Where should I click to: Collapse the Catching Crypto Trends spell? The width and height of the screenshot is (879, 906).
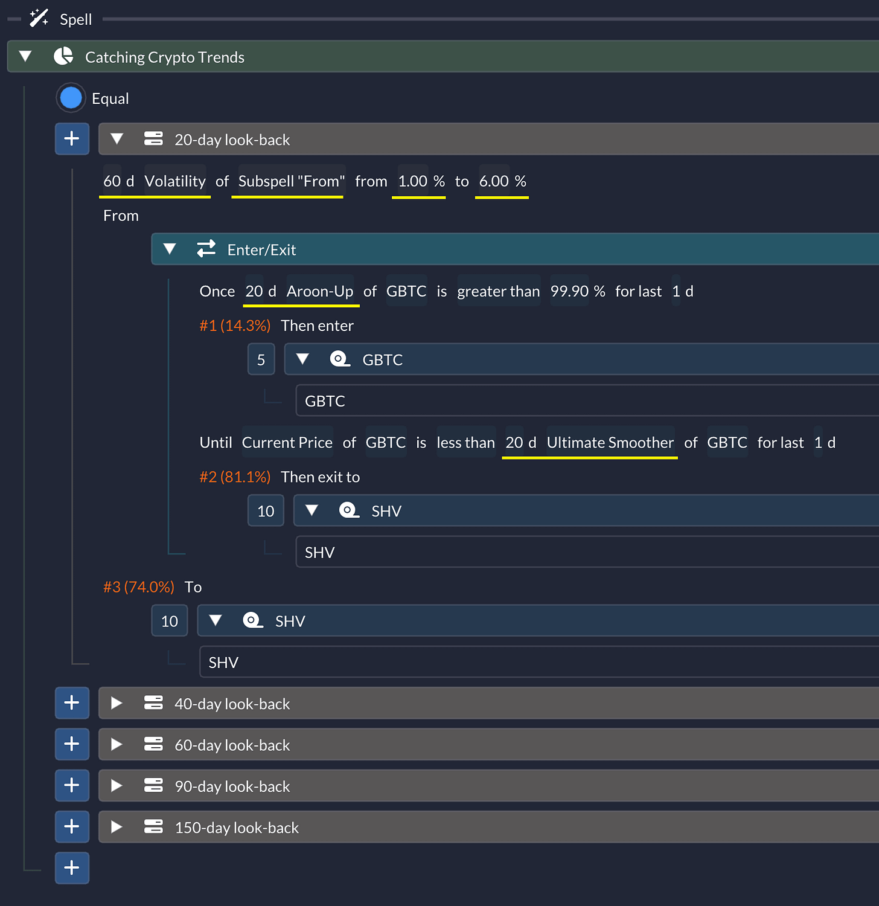(x=25, y=57)
